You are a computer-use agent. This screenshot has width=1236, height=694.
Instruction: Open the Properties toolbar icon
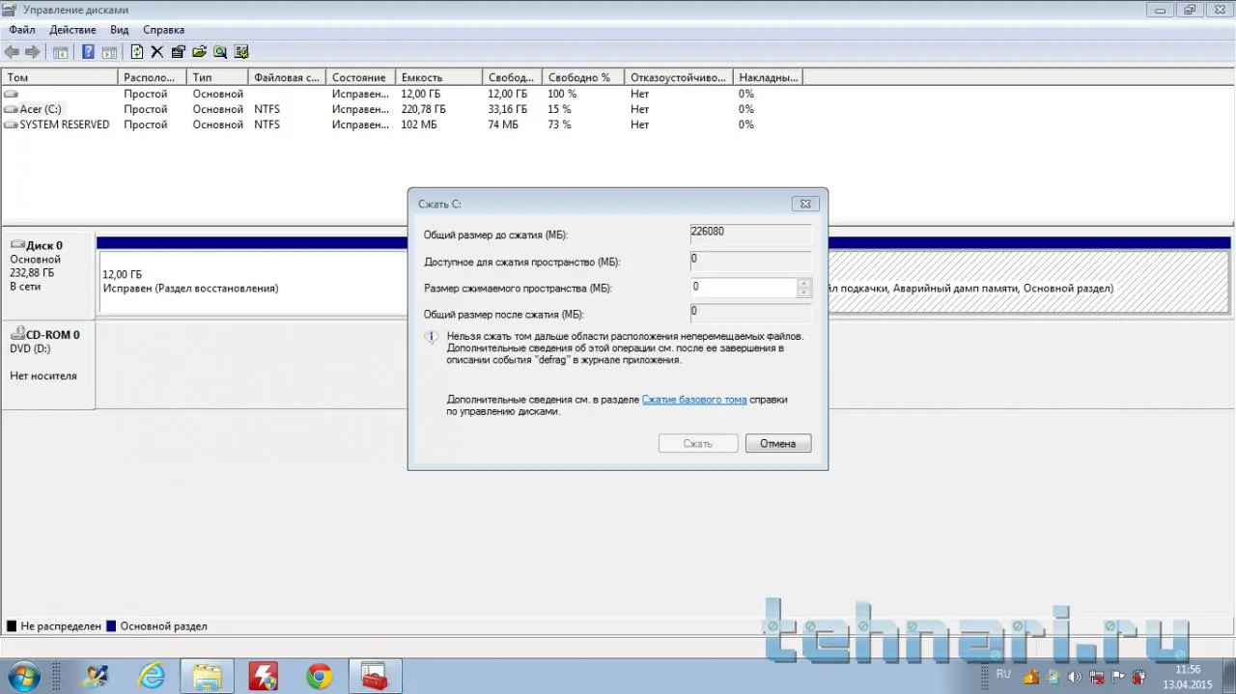179,52
